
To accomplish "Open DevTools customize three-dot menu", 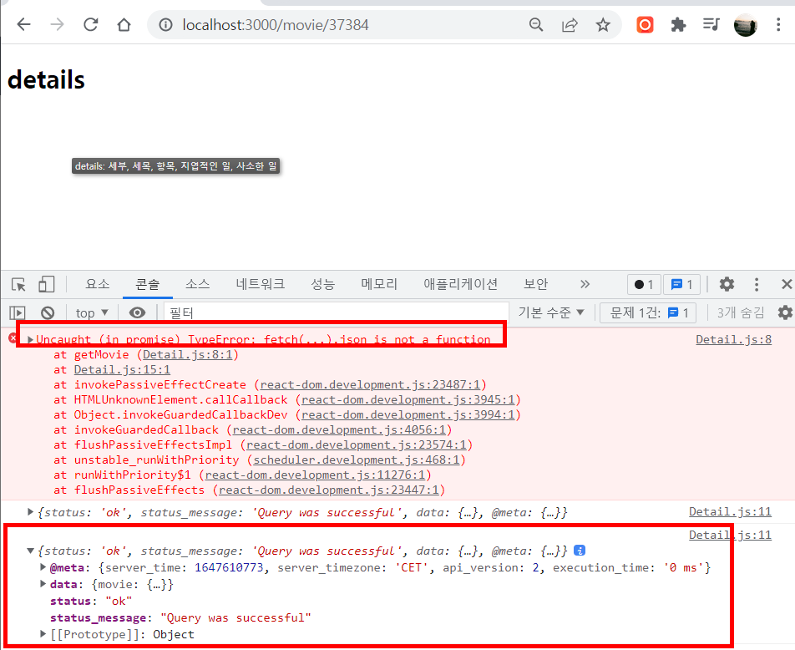I will pos(757,284).
